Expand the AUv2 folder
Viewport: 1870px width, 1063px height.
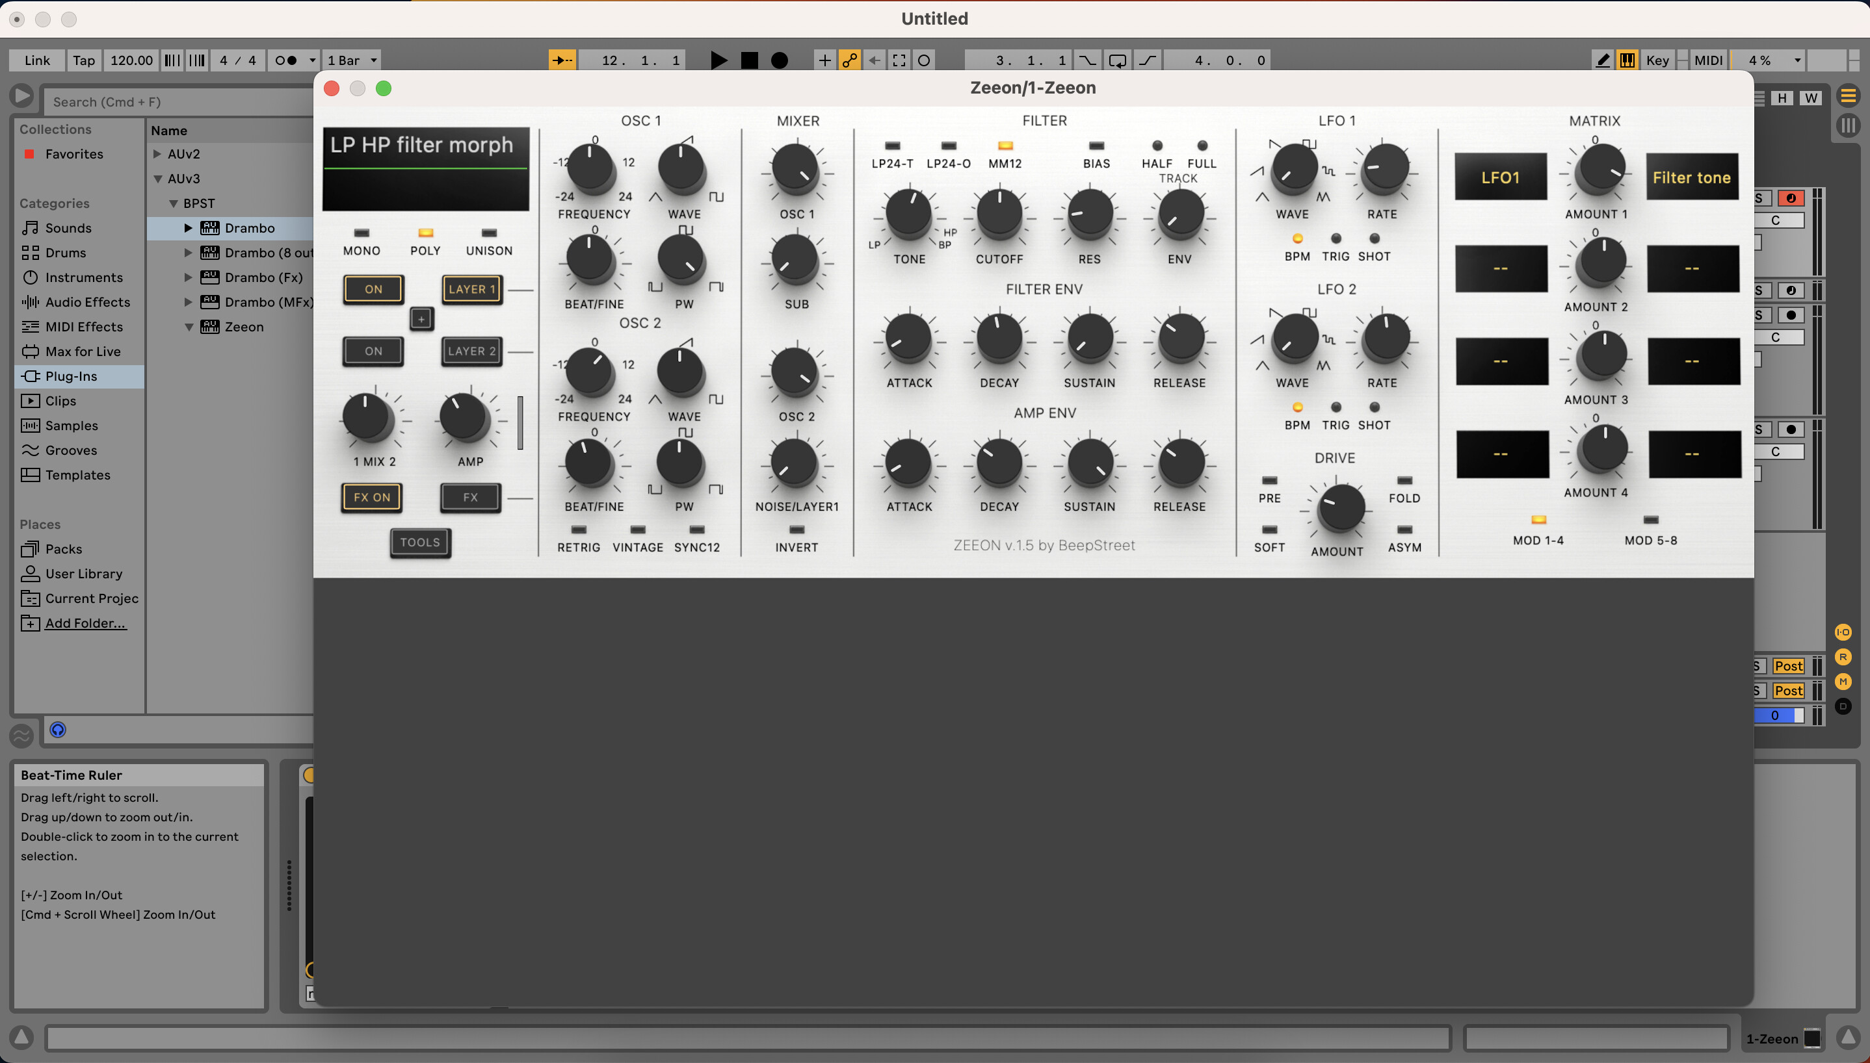(157, 154)
